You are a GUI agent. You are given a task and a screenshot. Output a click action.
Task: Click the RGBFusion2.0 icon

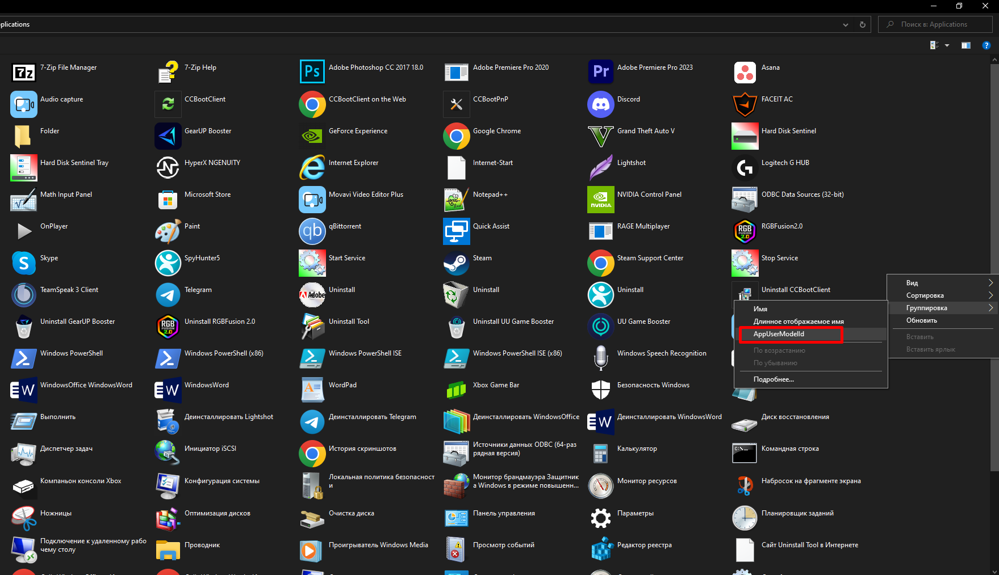pos(745,231)
